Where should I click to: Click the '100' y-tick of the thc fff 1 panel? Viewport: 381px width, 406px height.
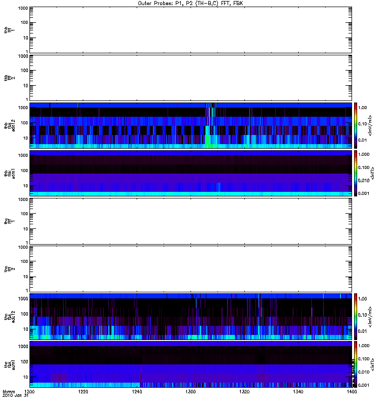coord(24,214)
